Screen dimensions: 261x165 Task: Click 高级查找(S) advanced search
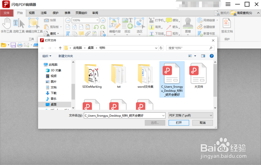point(242,13)
